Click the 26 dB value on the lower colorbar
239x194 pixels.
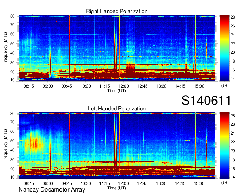click(x=233, y=124)
